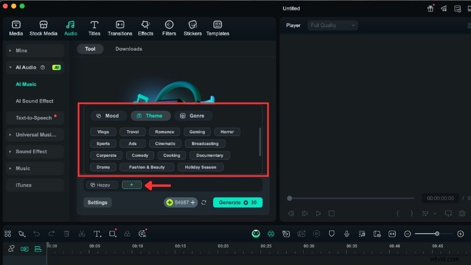This screenshot has width=471, height=265.
Task: Zoom in the timeline
Action: point(460,234)
